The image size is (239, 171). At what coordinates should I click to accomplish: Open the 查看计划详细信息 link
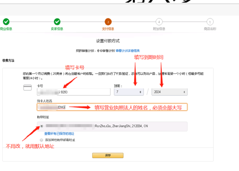128,51
